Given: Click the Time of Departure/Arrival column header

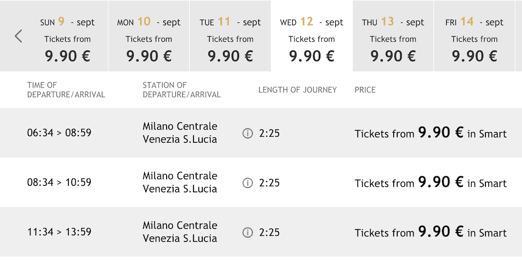Looking at the screenshot, I should [x=66, y=90].
